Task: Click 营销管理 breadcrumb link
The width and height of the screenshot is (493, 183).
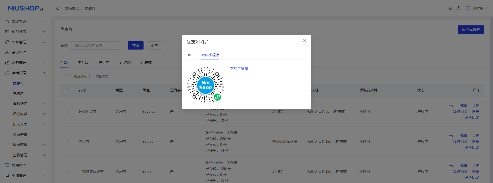Action: (x=72, y=8)
